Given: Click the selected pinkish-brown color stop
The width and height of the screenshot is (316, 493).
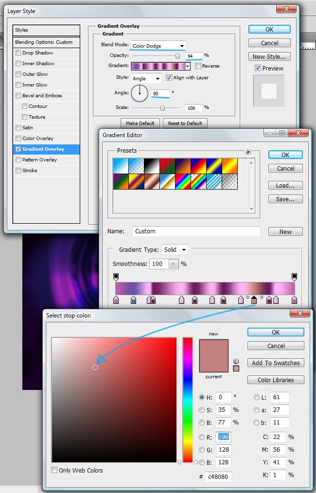Looking at the screenshot, I should pos(254,300).
